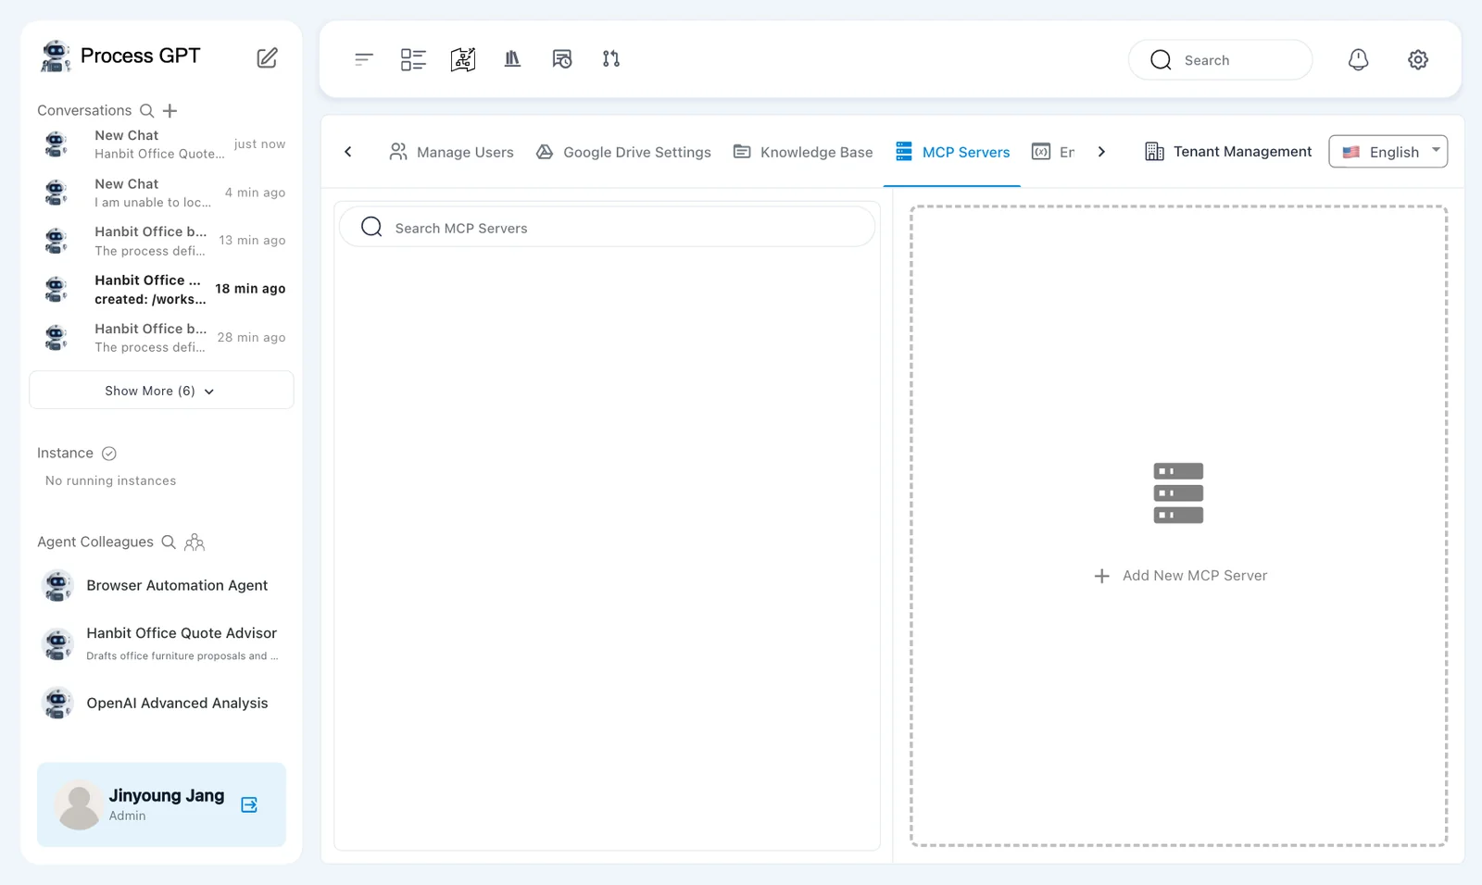Open the process map toolbar icon
This screenshot has width=1482, height=885.
pyautogui.click(x=463, y=59)
